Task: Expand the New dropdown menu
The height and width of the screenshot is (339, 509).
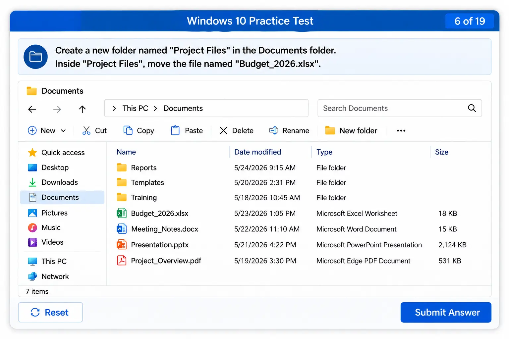Action: (47, 131)
